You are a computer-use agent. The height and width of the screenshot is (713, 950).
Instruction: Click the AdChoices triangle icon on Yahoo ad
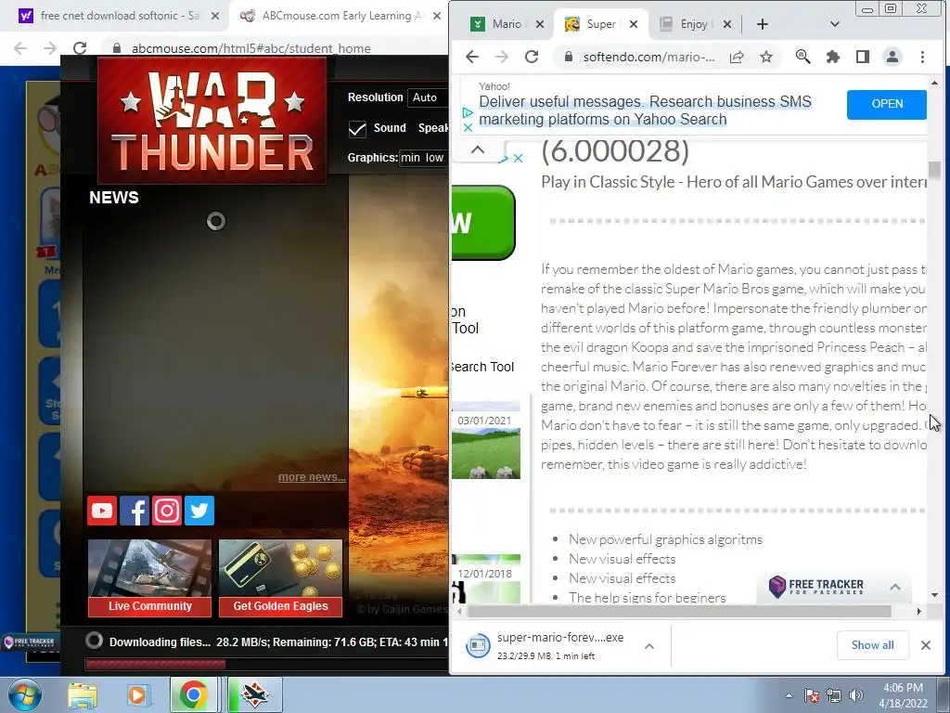tap(468, 112)
